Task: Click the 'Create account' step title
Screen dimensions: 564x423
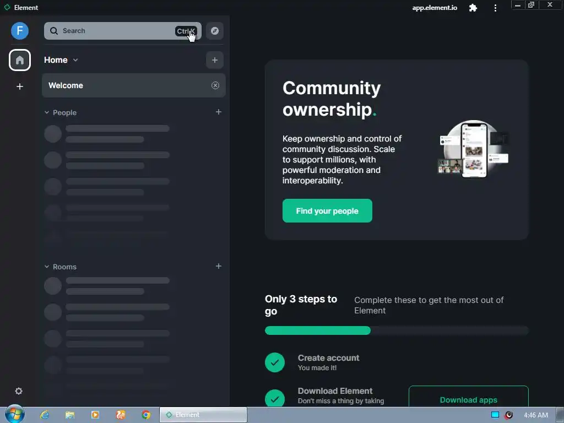Action: point(328,358)
